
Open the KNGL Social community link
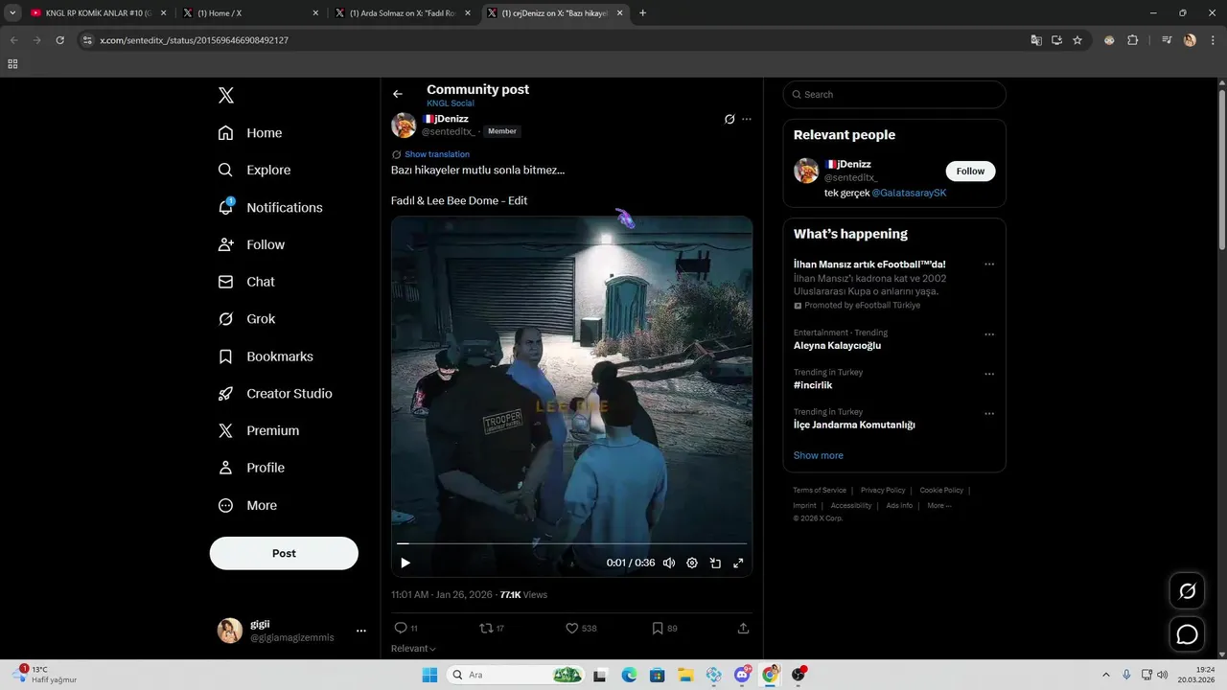451,103
